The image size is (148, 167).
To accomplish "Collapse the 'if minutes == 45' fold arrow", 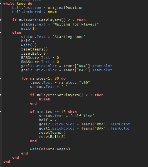I will [x=1, y=112].
